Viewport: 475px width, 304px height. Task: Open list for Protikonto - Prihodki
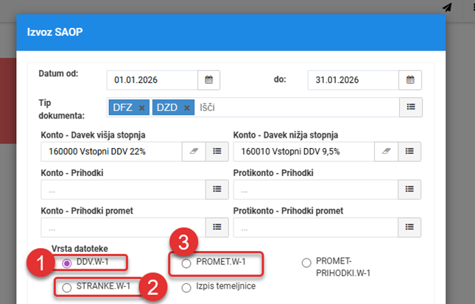point(409,189)
